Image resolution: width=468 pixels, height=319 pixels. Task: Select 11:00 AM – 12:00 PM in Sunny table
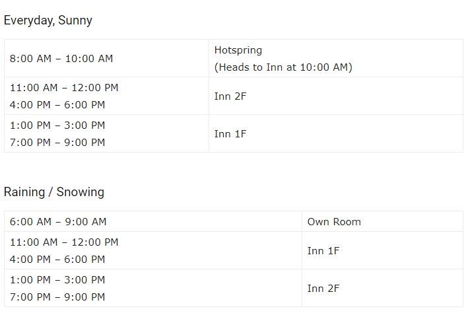click(x=64, y=88)
